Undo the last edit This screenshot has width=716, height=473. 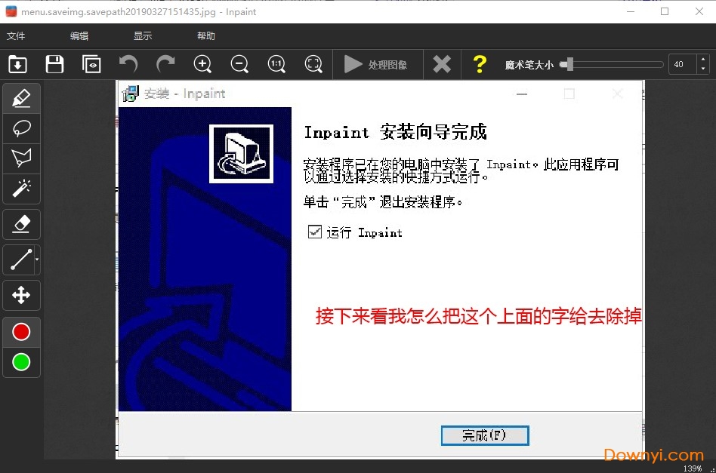coord(128,64)
